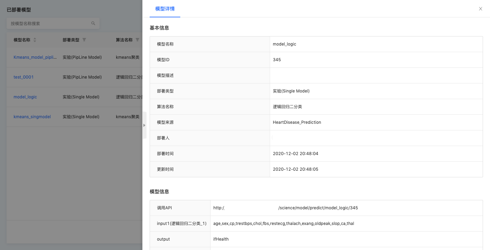Viewport: 490px width, 250px height.
Task: Select kmeans聚类 in Kmeans_model_pipli row
Action: point(128,57)
